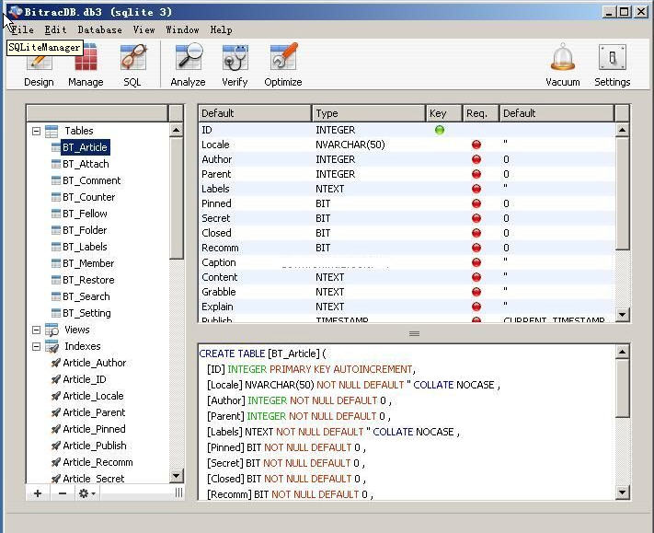Sort by the Req. column header
This screenshot has width=654, height=533.
pyautogui.click(x=481, y=113)
